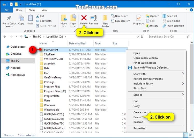Select Quick access in navigation pane
The width and height of the screenshot is (194, 138).
[x=16, y=47]
